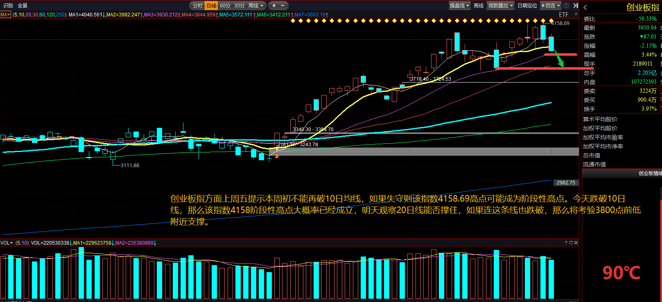The height and width of the screenshot is (302, 662).
Task: Go back using left chevron by 创业板指
Action: coord(585,7)
